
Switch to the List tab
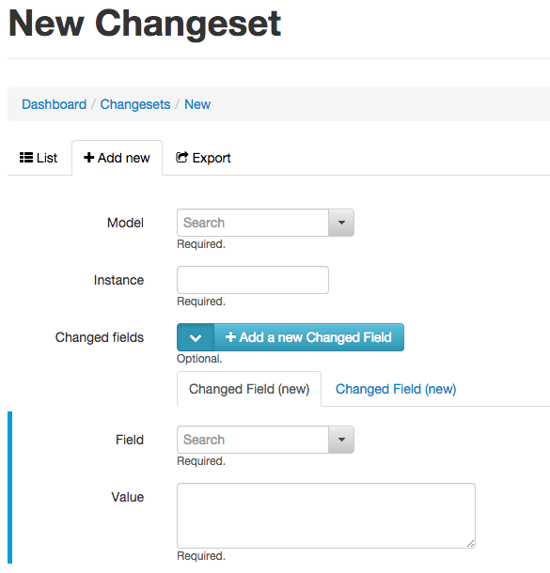(39, 158)
